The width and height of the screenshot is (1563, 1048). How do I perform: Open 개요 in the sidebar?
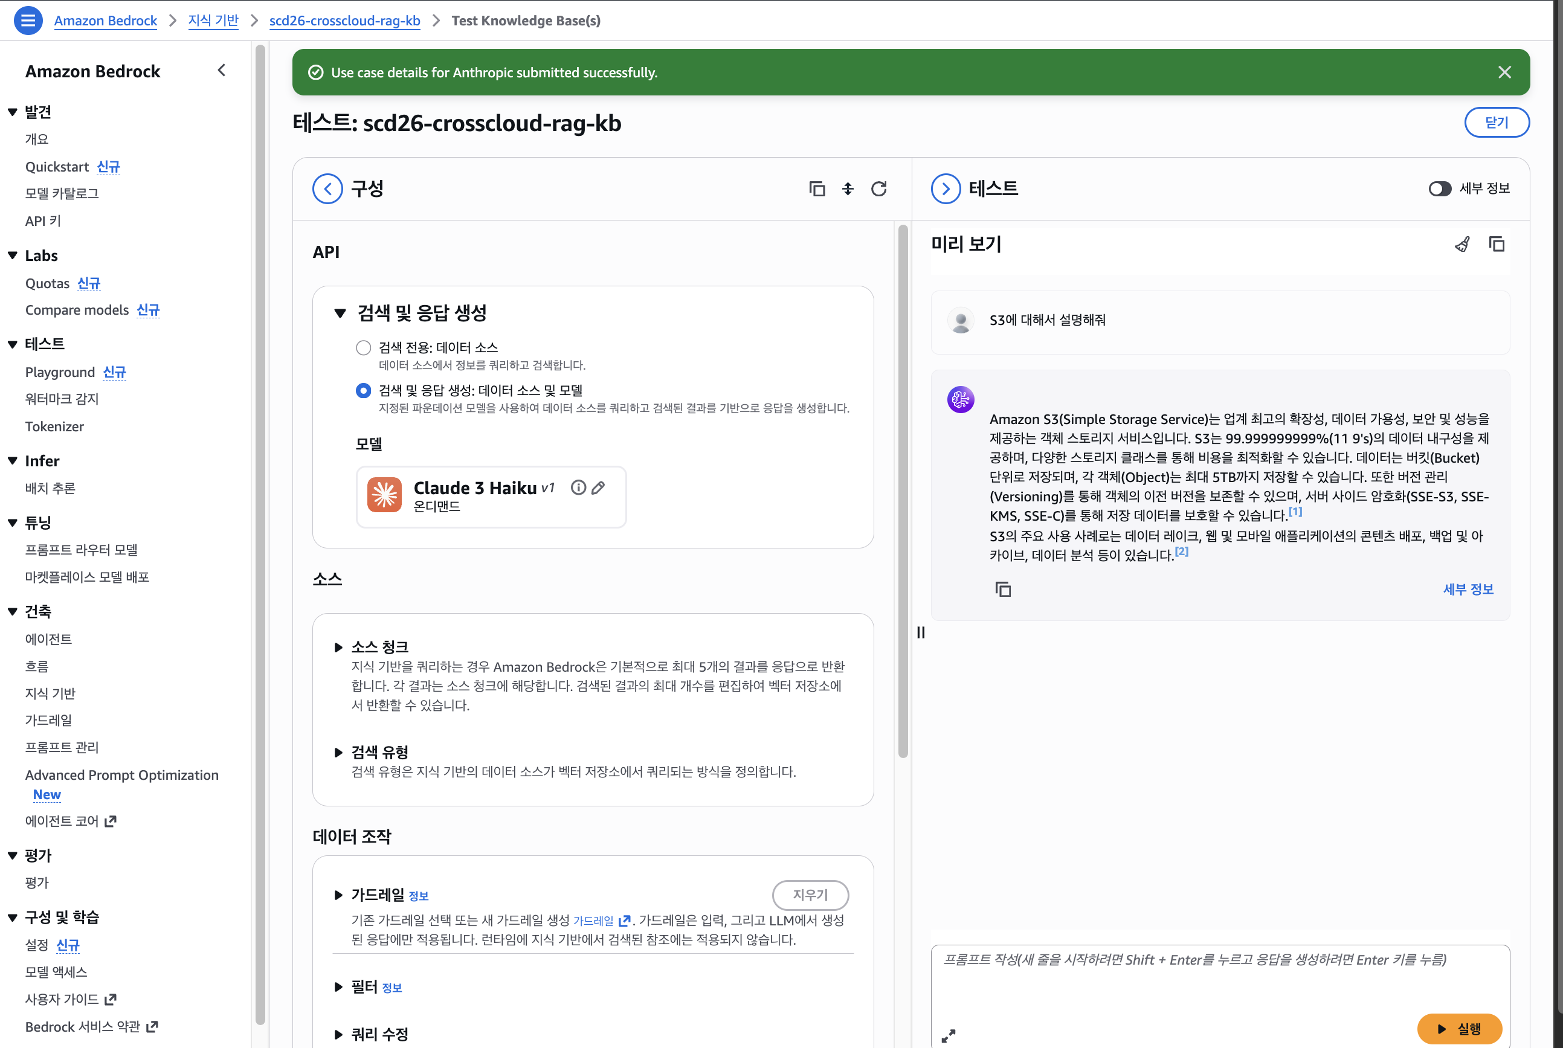(x=37, y=139)
